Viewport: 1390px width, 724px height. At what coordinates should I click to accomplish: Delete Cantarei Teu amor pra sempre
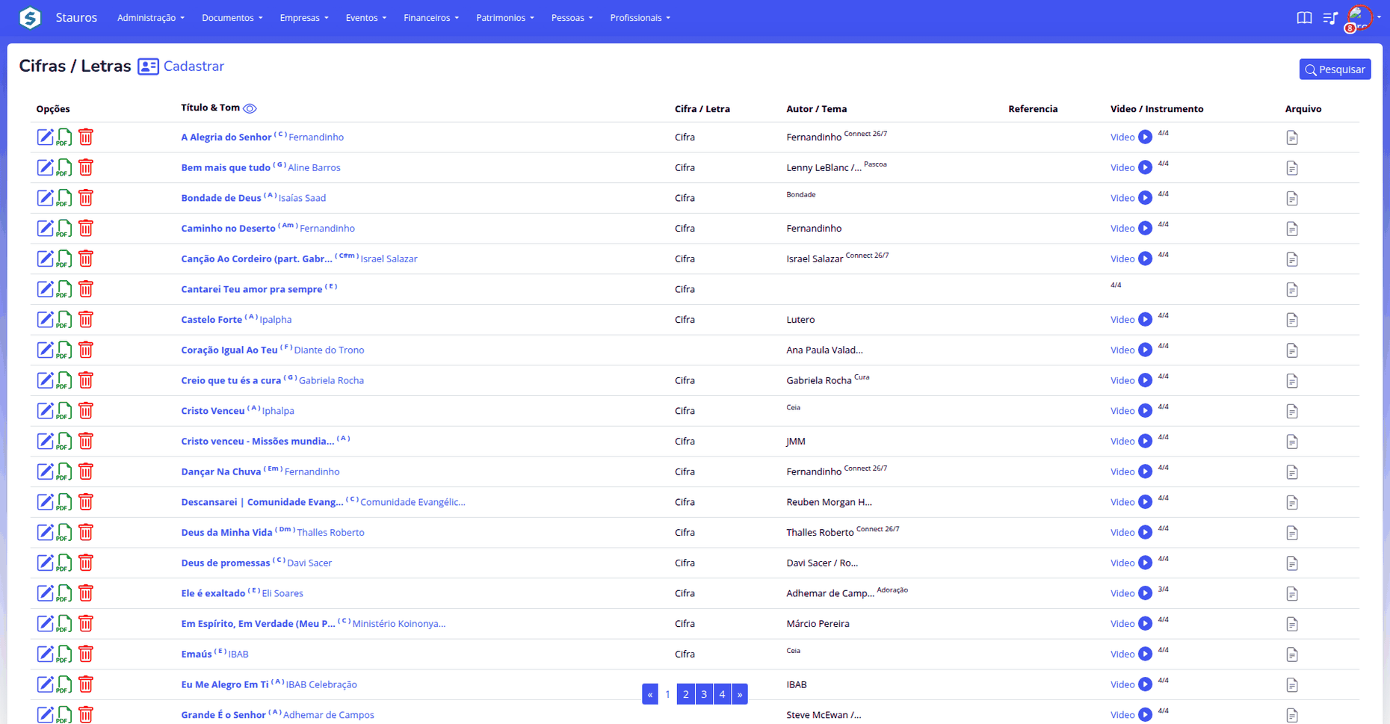86,289
